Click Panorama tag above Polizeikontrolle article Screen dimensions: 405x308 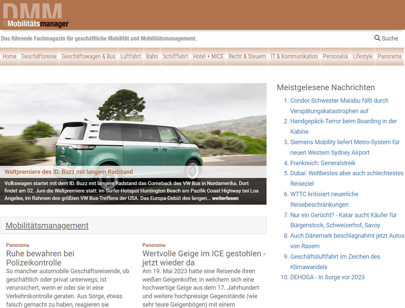pos(18,245)
